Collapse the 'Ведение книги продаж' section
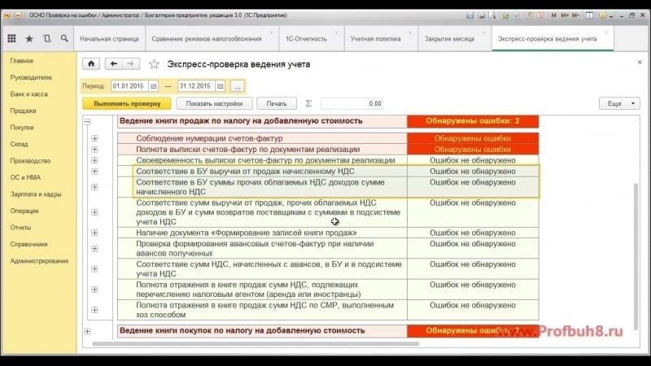The width and height of the screenshot is (651, 366). (x=88, y=121)
